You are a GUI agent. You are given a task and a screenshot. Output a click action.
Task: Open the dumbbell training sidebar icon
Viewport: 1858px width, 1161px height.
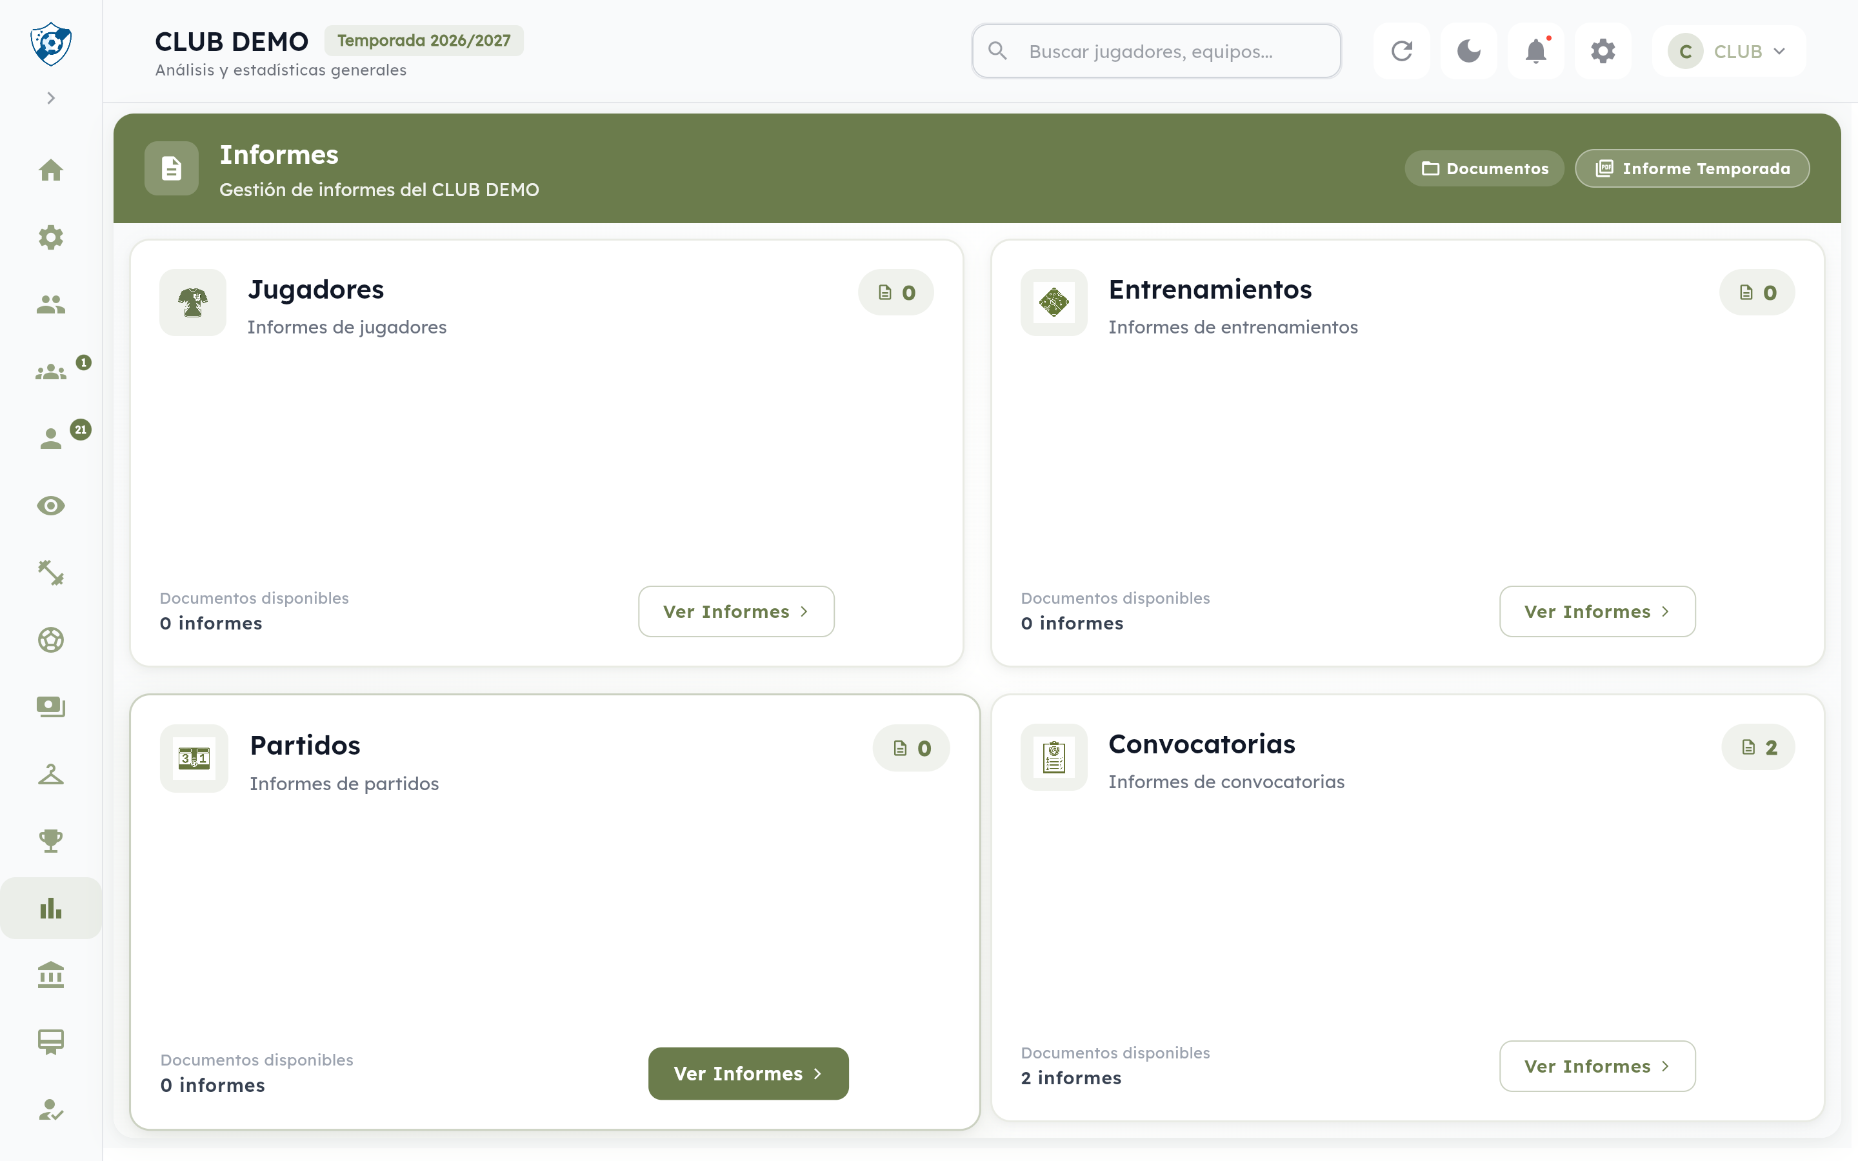51,573
